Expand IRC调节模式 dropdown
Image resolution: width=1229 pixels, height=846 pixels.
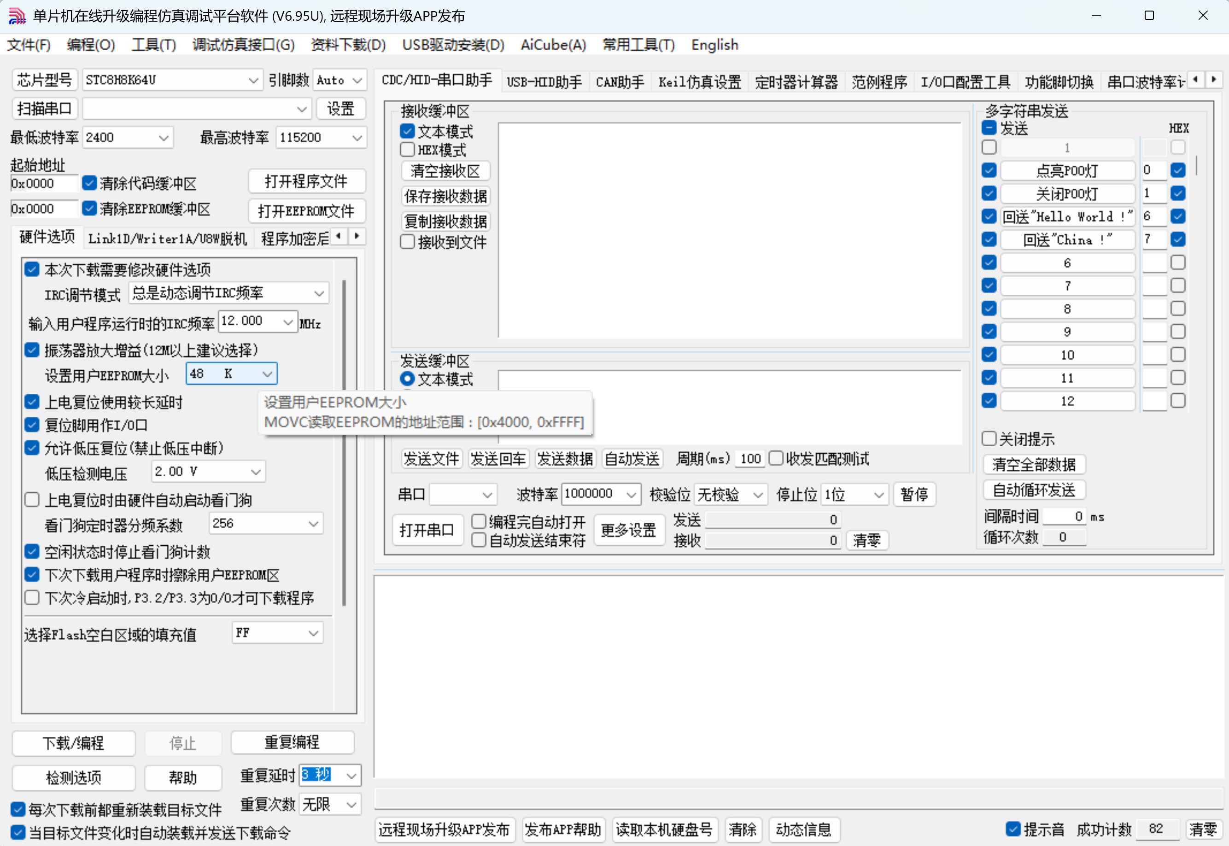319,293
